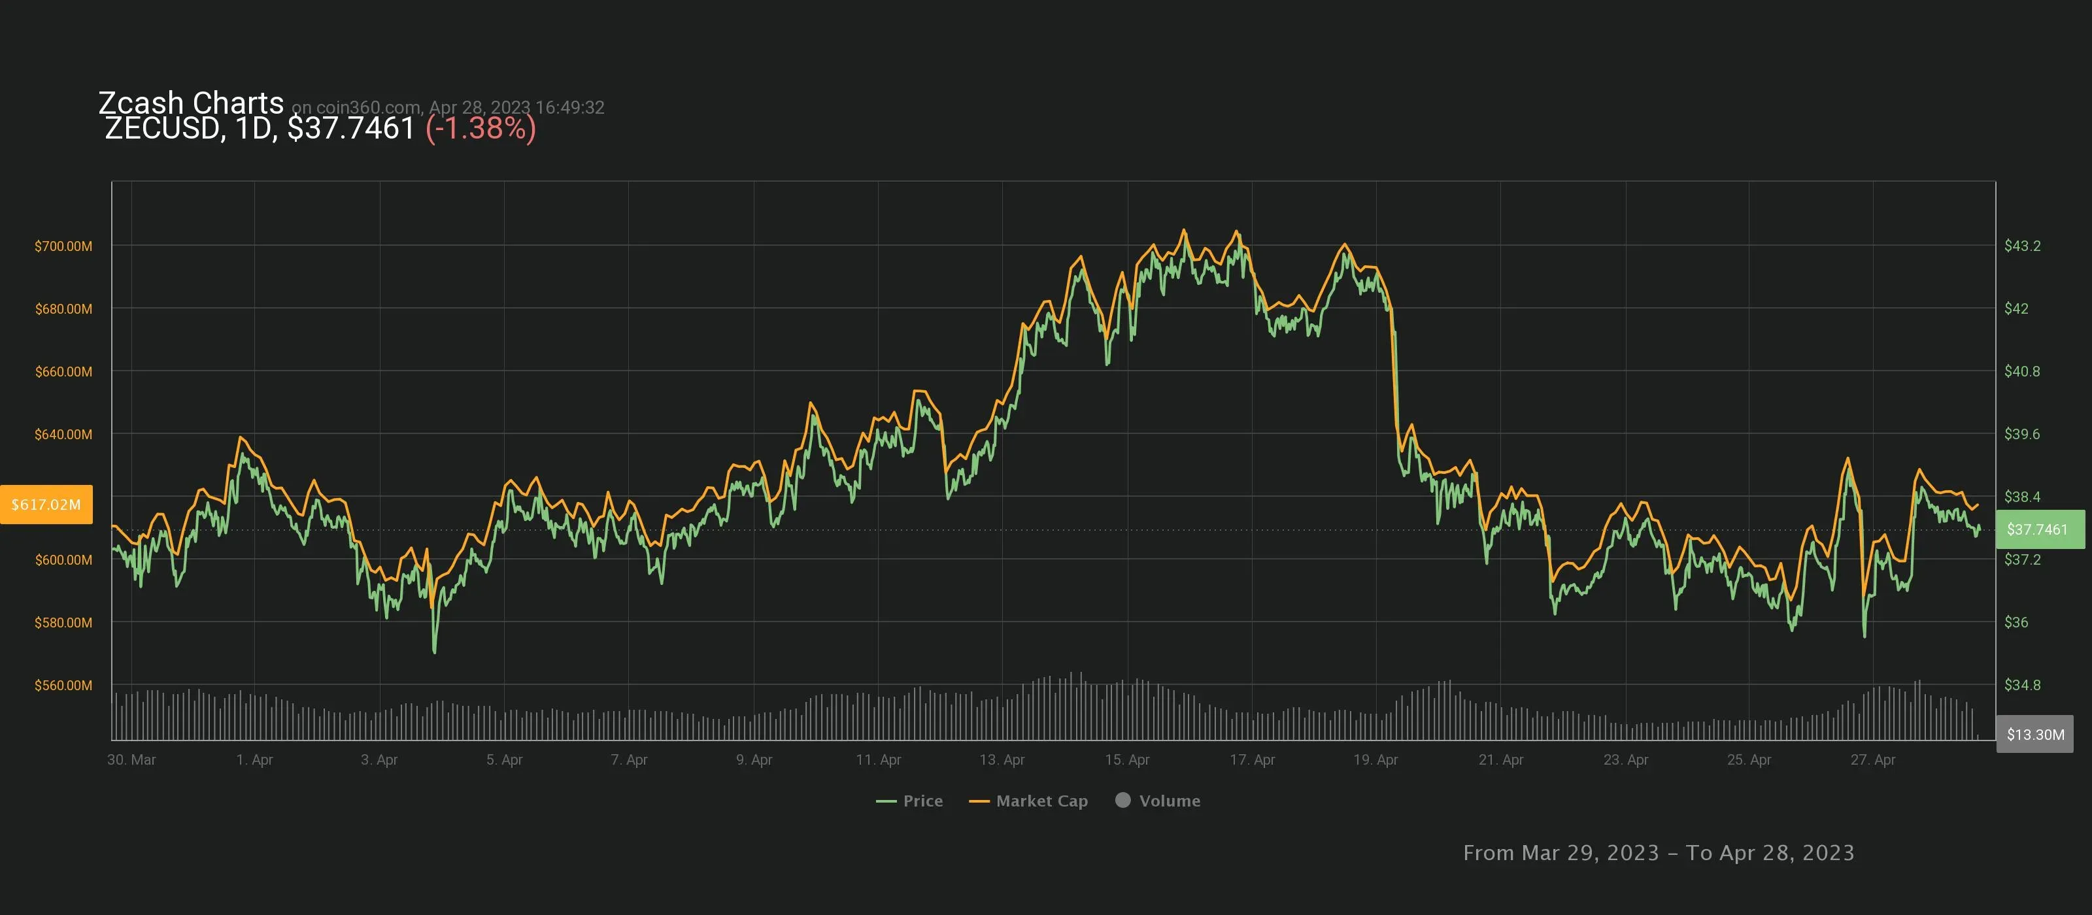Click the 13. Apr date label
2092x915 pixels.
pos(1002,760)
